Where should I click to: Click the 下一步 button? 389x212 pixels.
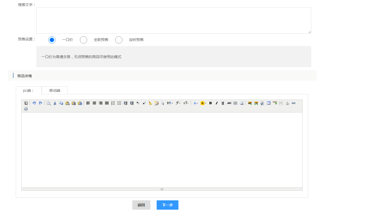(x=168, y=205)
